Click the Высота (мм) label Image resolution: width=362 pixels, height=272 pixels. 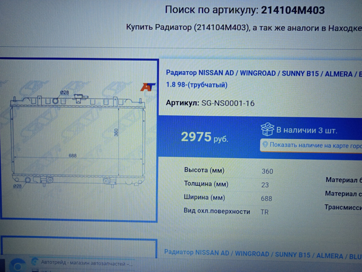coord(204,171)
